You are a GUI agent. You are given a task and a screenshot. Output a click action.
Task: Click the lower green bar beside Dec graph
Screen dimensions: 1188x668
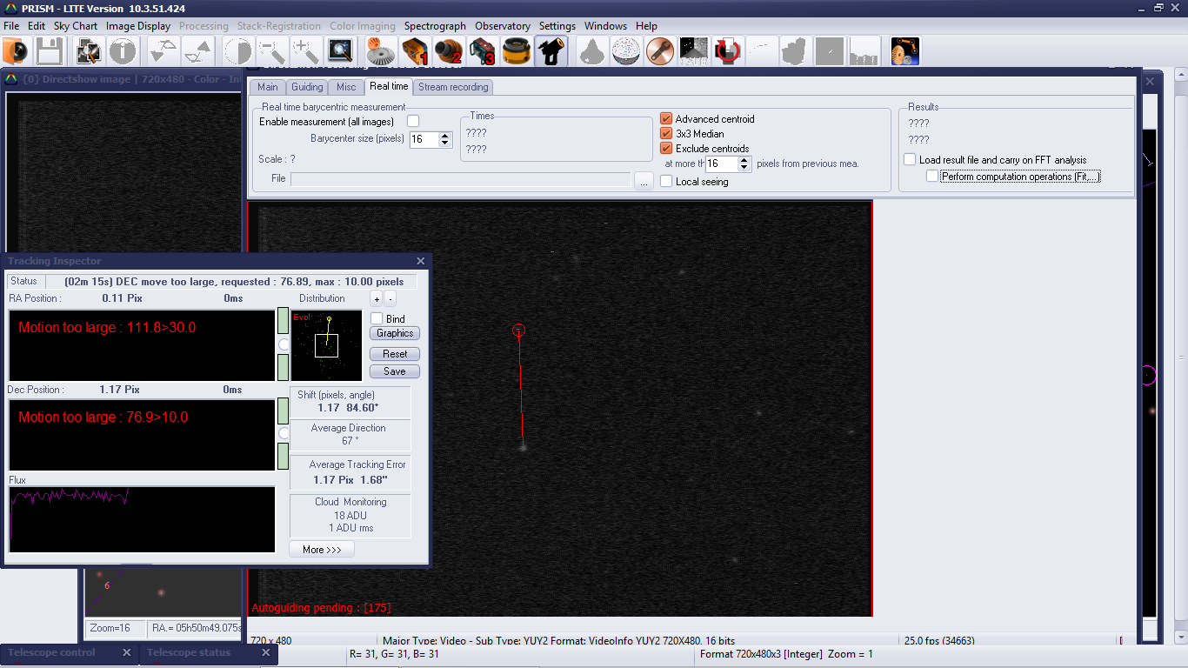coord(283,456)
